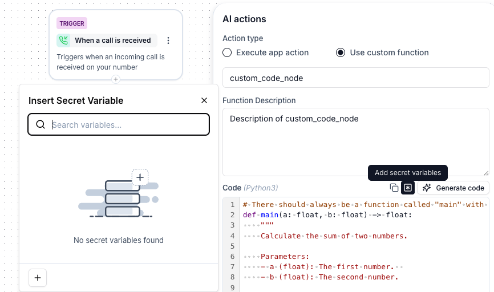Click the TRIGGER badge on the node
This screenshot has width=494, height=292.
point(71,23)
